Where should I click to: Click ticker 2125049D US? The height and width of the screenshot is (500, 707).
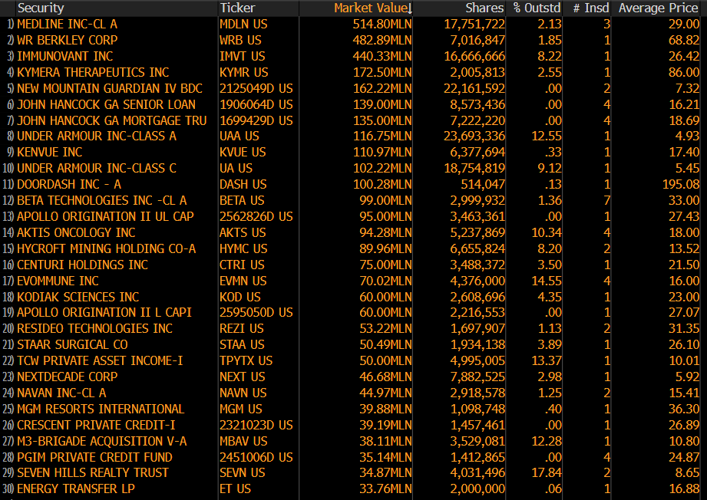256,88
